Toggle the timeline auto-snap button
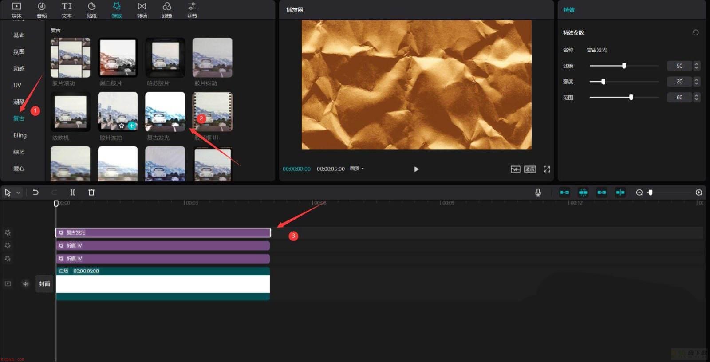This screenshot has height=362, width=710. point(583,193)
